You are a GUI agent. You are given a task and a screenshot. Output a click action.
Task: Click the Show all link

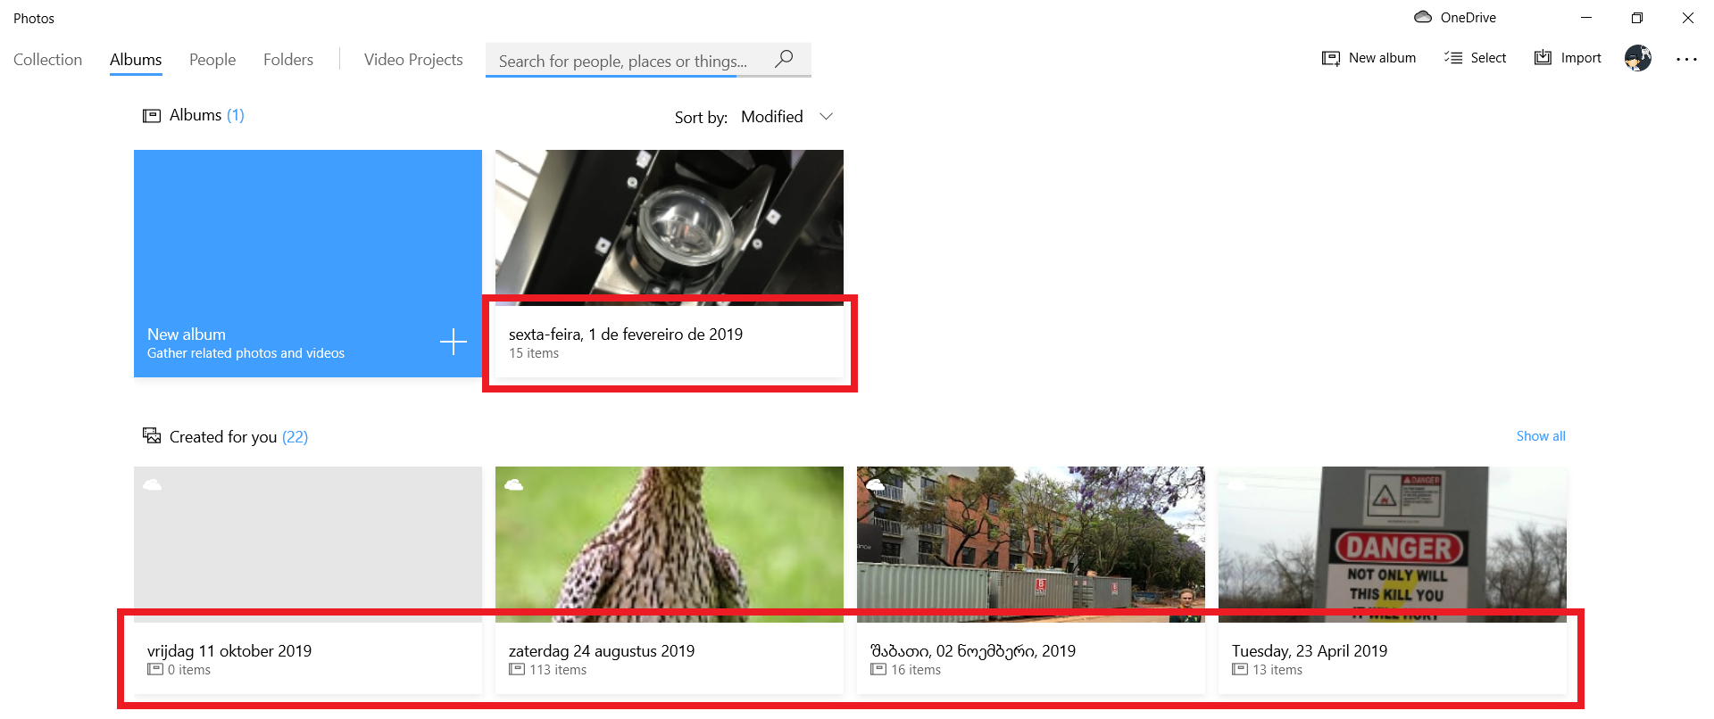pos(1541,436)
